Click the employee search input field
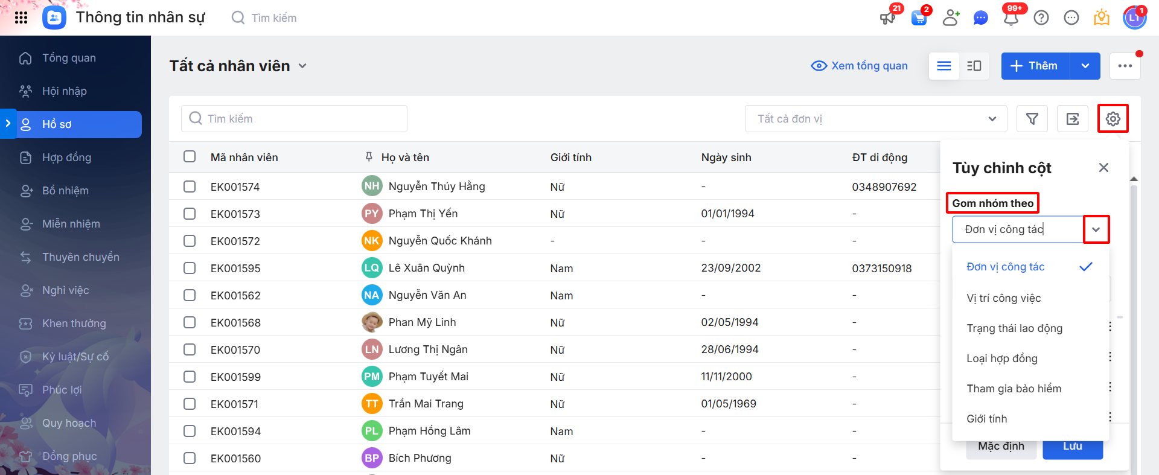Screen dimensions: 1159x475 pyautogui.click(x=294, y=119)
